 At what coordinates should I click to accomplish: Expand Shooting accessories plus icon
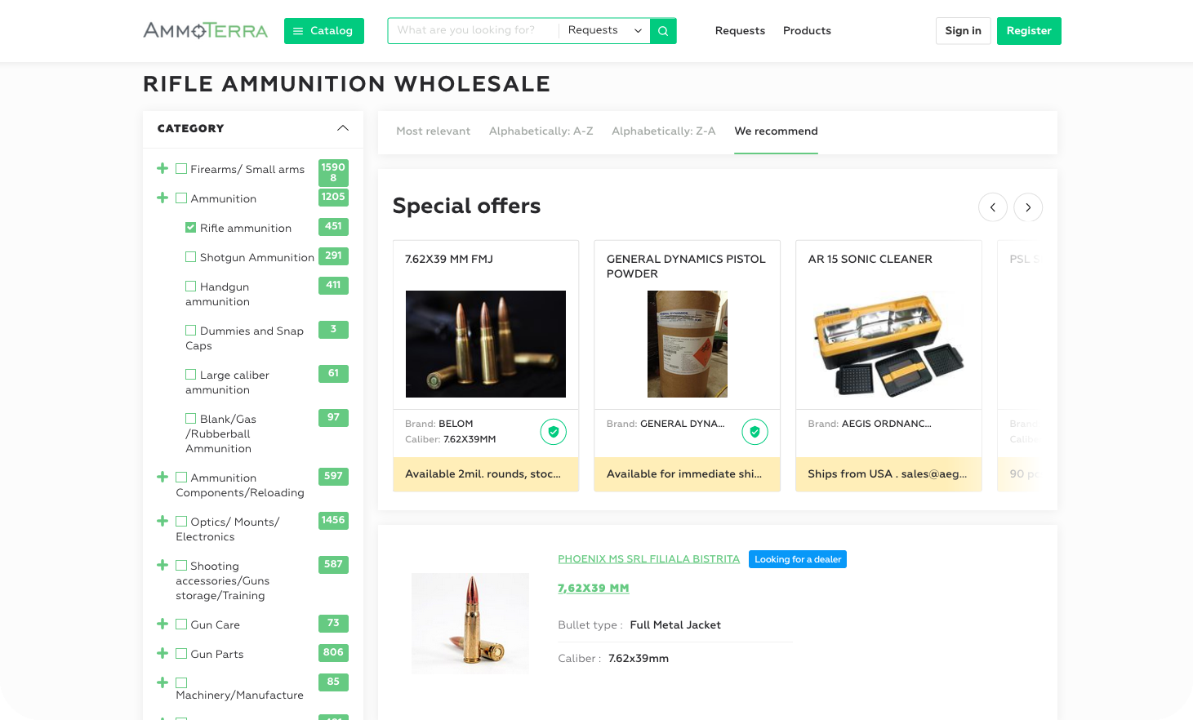tap(162, 565)
